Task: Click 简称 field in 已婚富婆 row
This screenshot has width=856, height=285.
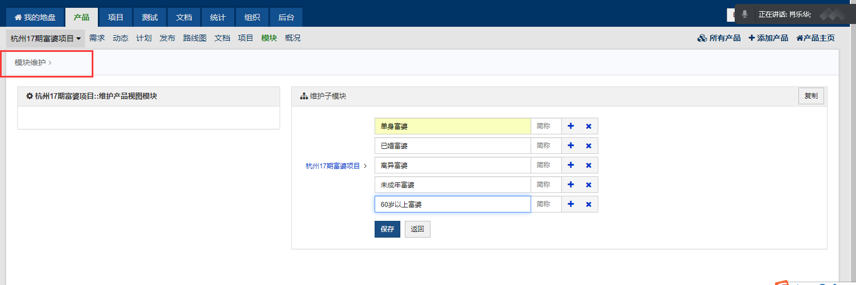Action: click(x=546, y=146)
